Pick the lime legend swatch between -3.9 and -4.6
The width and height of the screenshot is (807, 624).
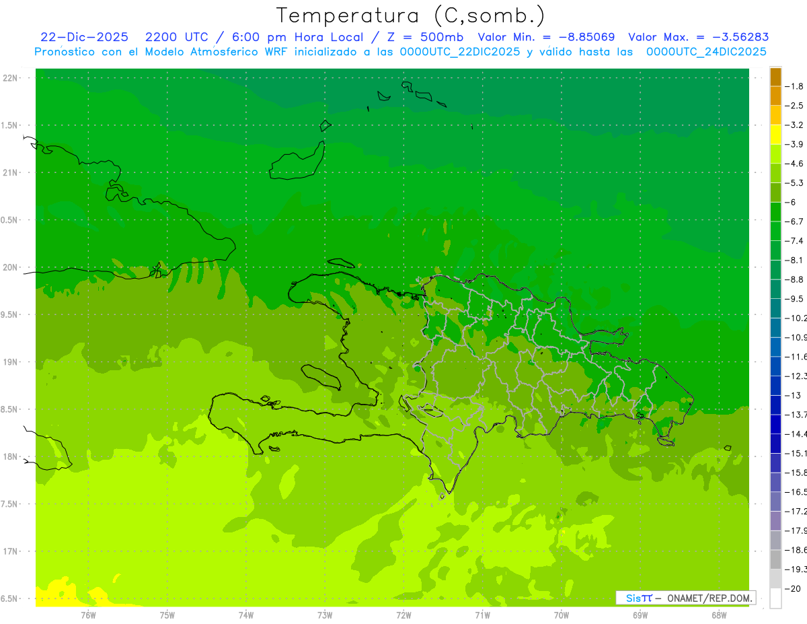(x=775, y=154)
